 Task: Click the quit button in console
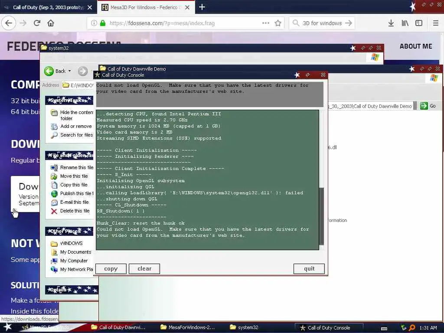[309, 269]
